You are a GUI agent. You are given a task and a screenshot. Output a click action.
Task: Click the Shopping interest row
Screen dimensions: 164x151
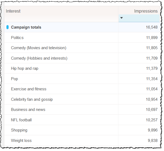click(x=19, y=130)
